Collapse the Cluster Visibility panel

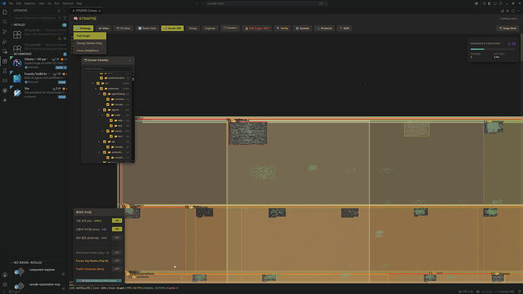coord(130,61)
